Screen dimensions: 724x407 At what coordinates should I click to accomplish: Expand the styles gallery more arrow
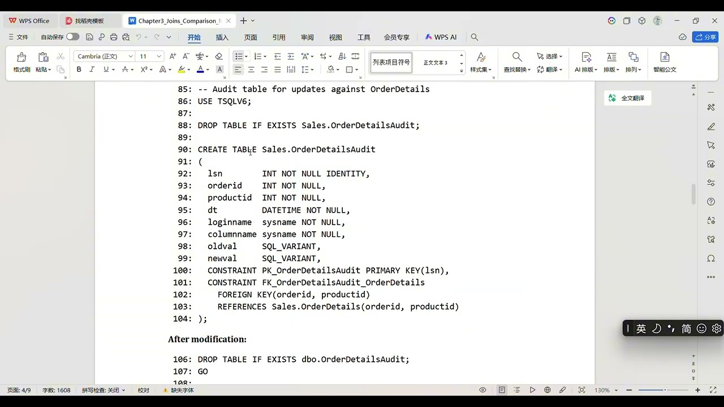tap(462, 70)
